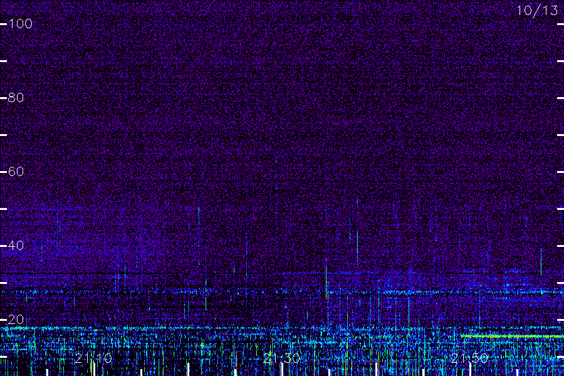
Task: Click the 10/13 date label
Action: tap(537, 11)
